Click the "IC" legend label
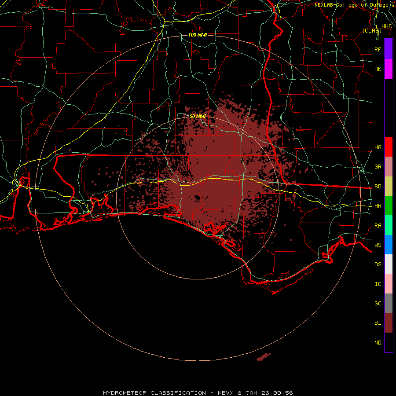The width and height of the screenshot is (396, 396). pyautogui.click(x=378, y=284)
